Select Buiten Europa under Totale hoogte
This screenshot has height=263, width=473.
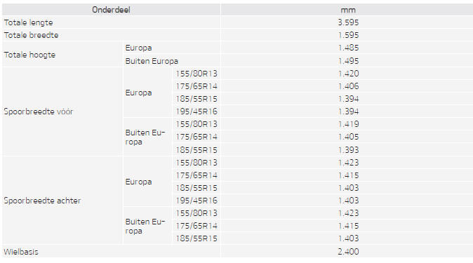pos(152,61)
